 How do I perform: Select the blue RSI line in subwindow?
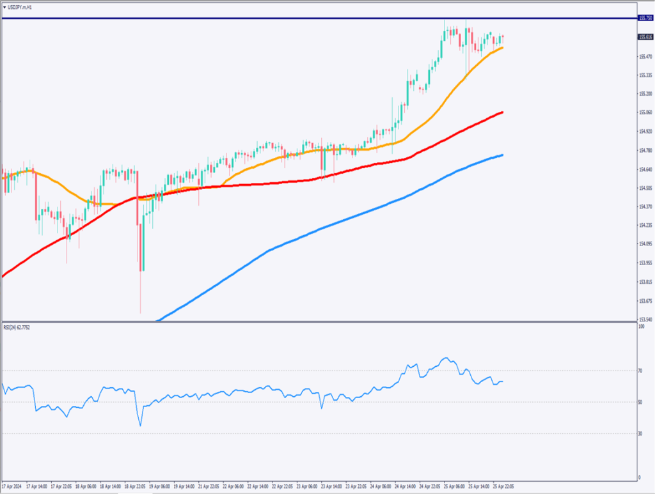coord(256,390)
